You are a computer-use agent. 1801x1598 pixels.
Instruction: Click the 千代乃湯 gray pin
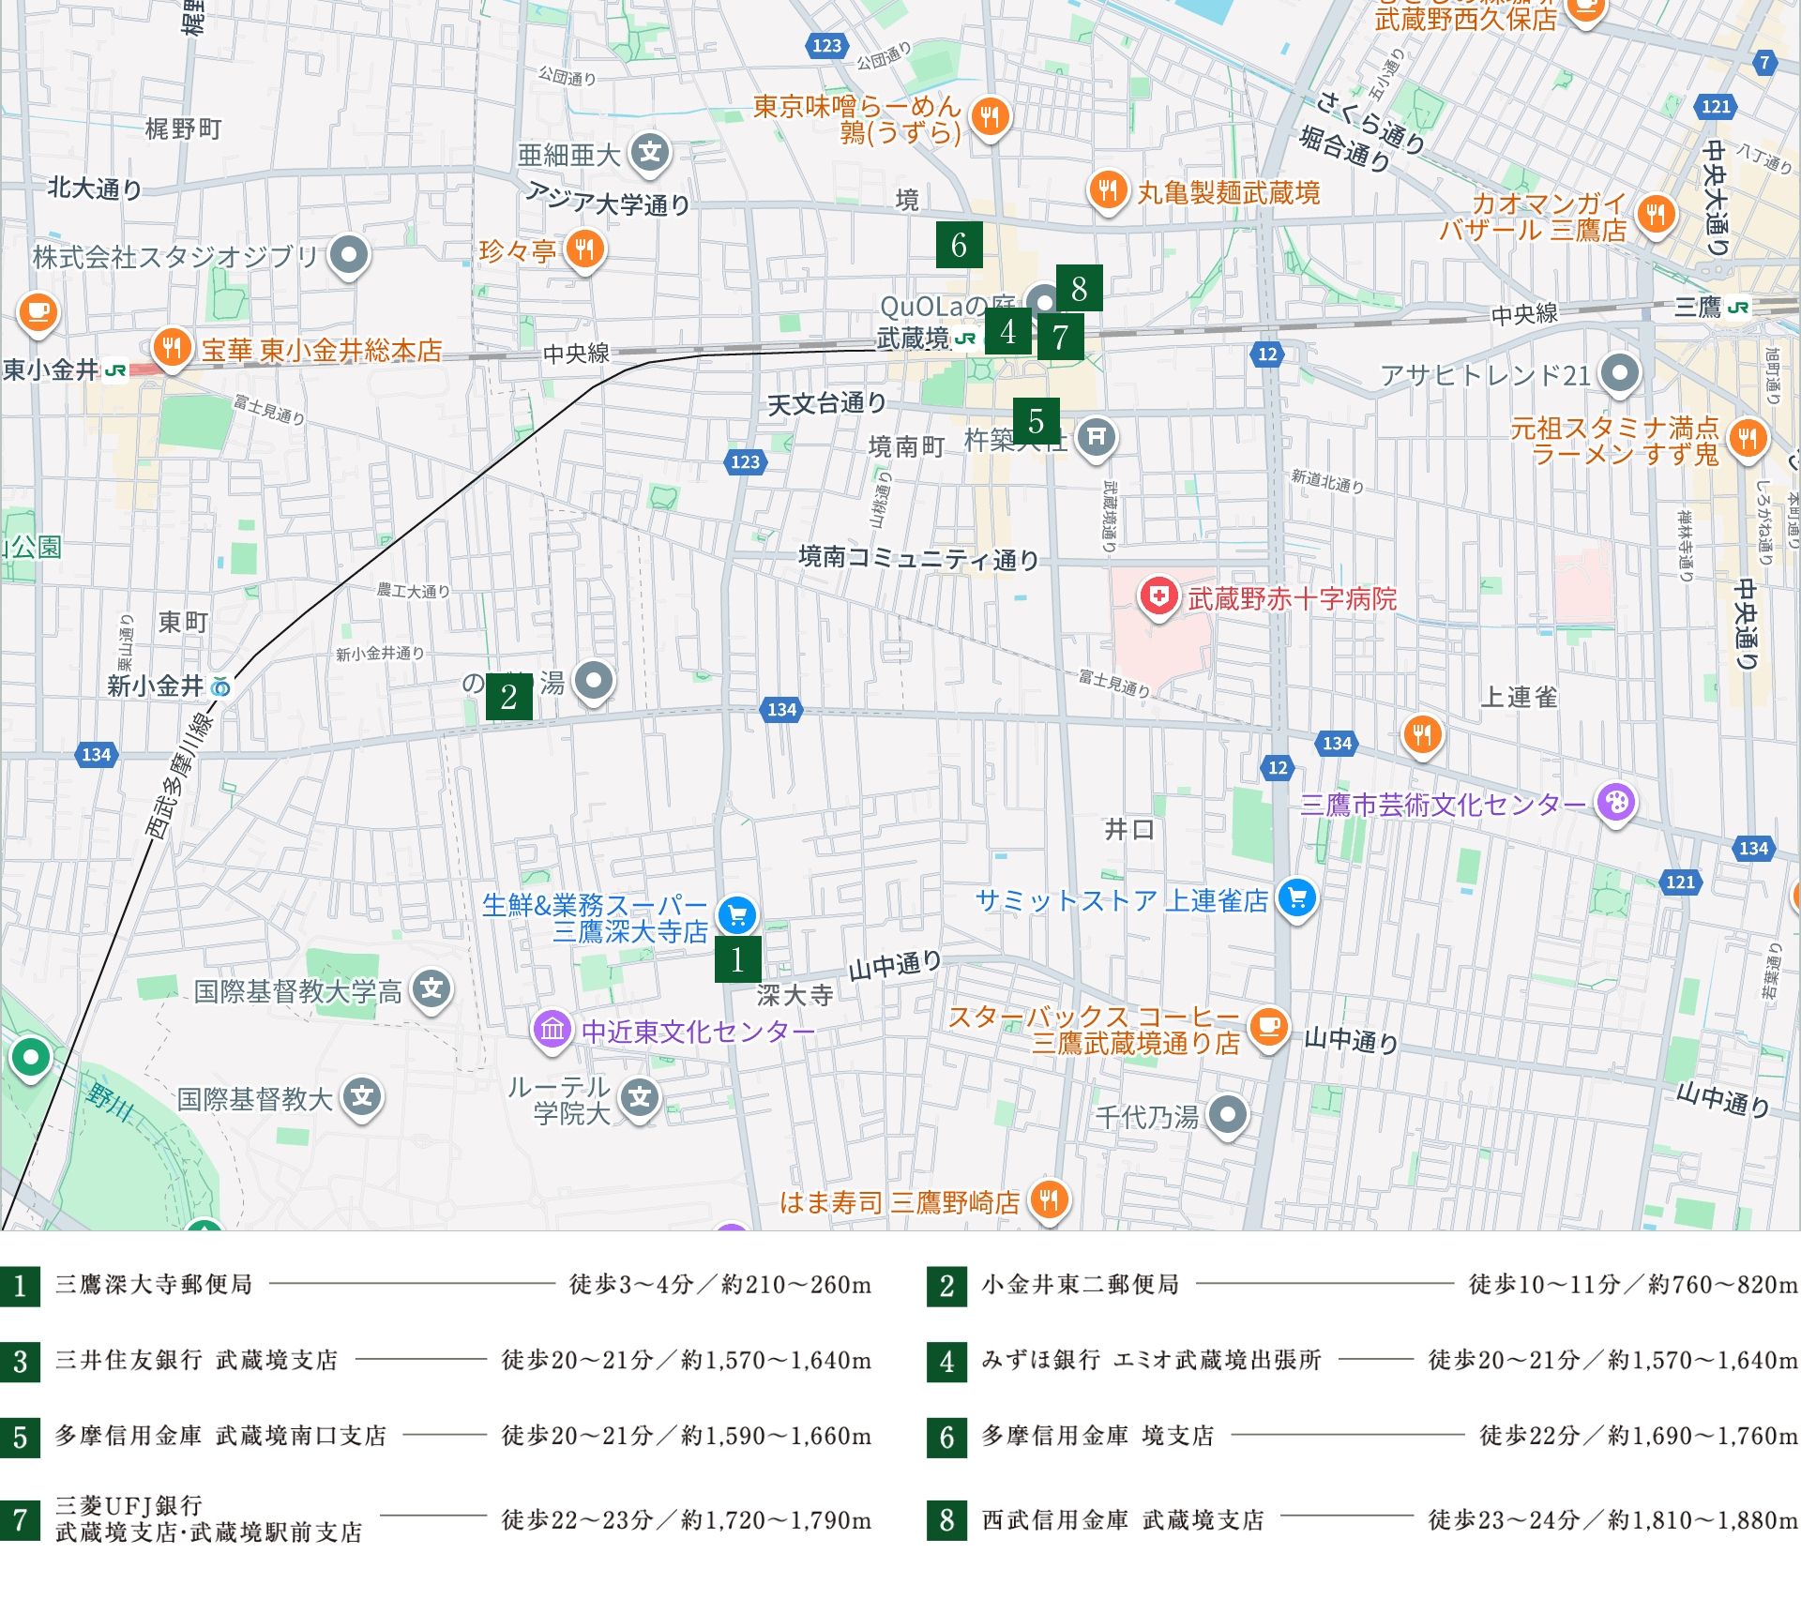coord(1227,1114)
